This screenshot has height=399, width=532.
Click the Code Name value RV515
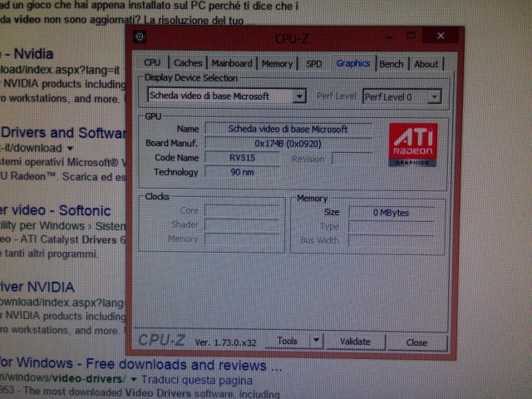click(x=242, y=158)
